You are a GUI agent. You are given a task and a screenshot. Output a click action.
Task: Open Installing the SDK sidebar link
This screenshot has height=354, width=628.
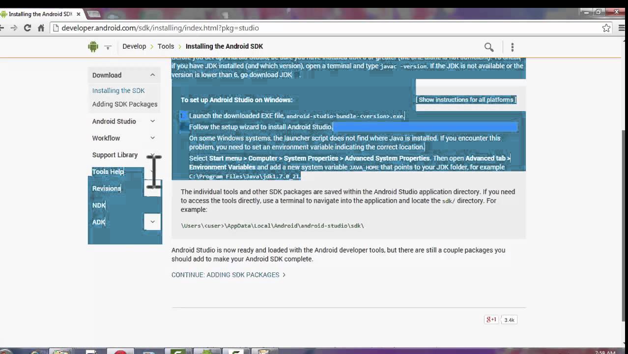pos(118,90)
